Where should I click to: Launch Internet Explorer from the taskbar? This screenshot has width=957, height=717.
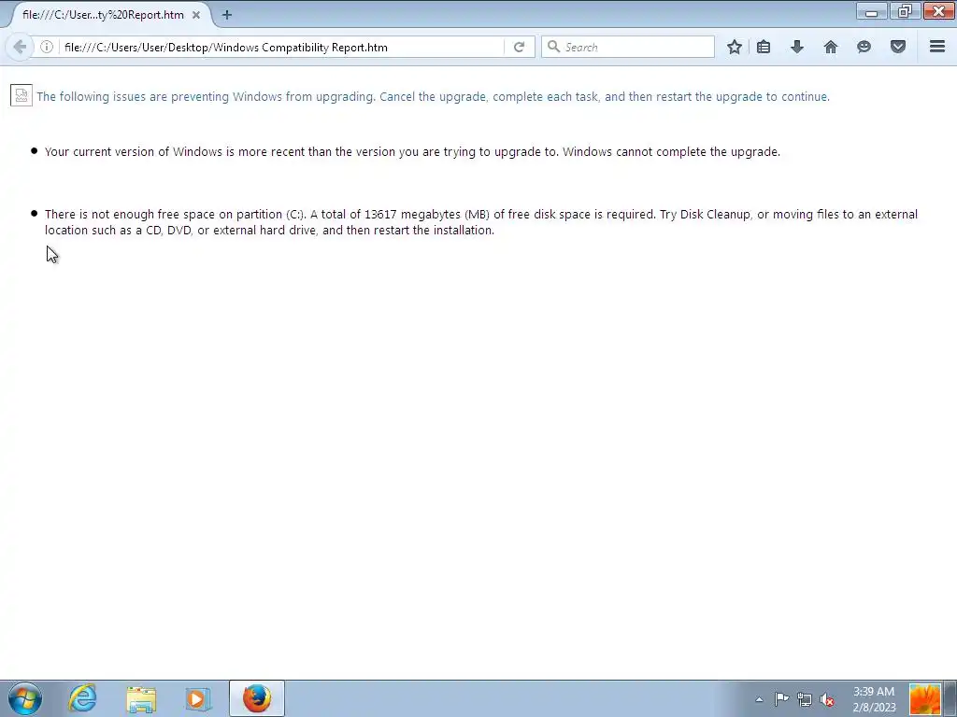point(82,698)
